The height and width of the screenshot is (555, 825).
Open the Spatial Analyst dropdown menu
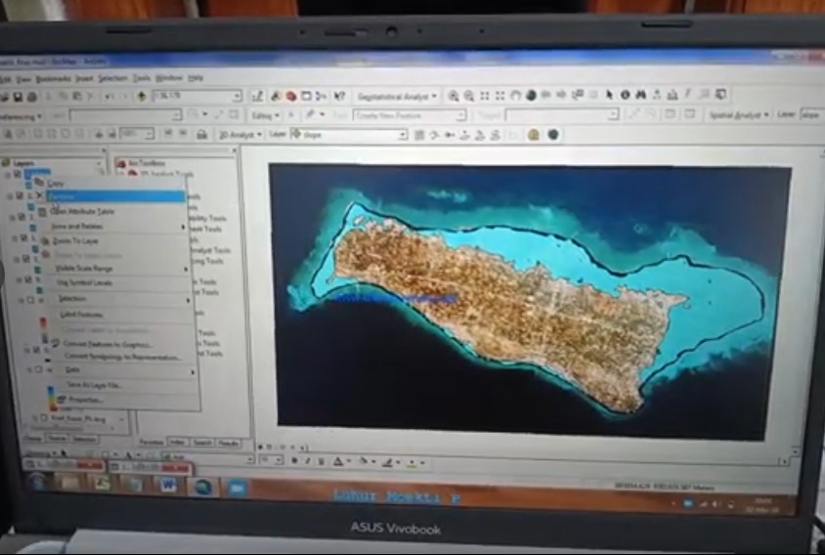pyautogui.click(x=738, y=114)
